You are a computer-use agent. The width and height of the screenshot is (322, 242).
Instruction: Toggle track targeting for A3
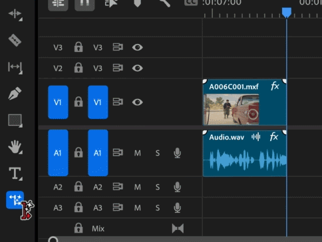pos(98,208)
